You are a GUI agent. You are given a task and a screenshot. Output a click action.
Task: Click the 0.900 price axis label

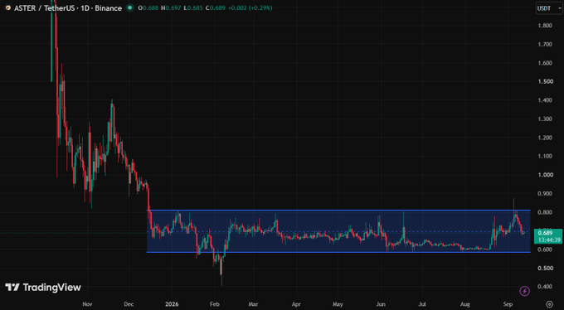545,193
